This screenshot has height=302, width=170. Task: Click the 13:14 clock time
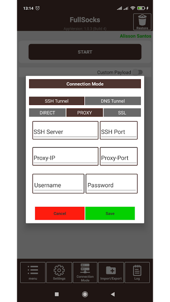click(x=28, y=8)
